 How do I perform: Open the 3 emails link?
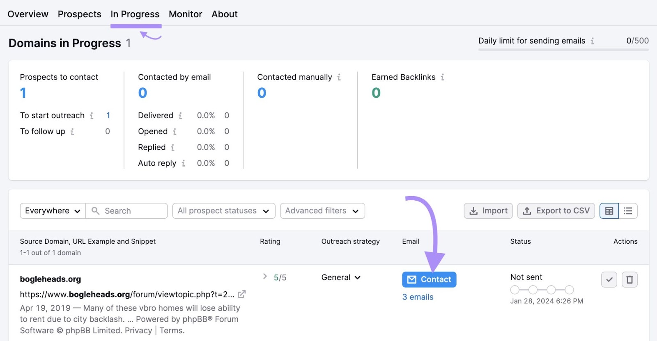point(418,297)
